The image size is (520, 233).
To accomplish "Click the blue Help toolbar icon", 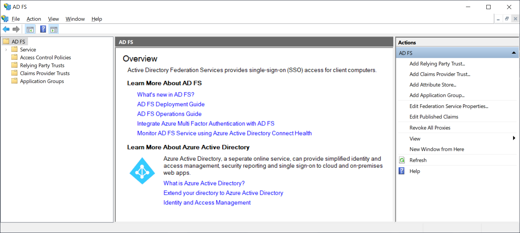I will 43,29.
